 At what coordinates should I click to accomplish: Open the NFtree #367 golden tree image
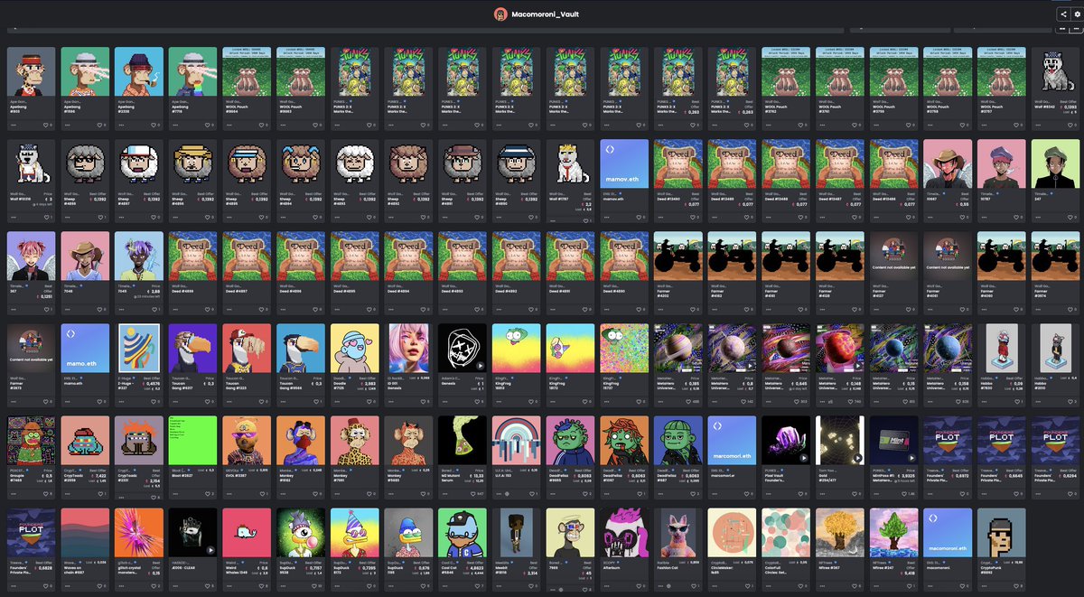[841, 532]
